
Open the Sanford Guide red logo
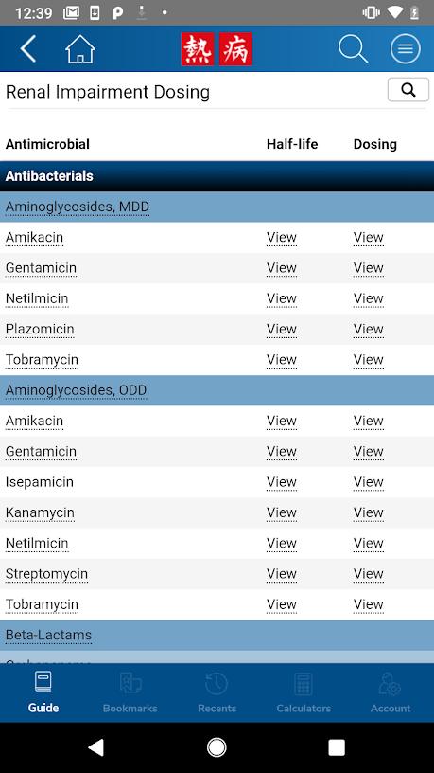[x=217, y=49]
